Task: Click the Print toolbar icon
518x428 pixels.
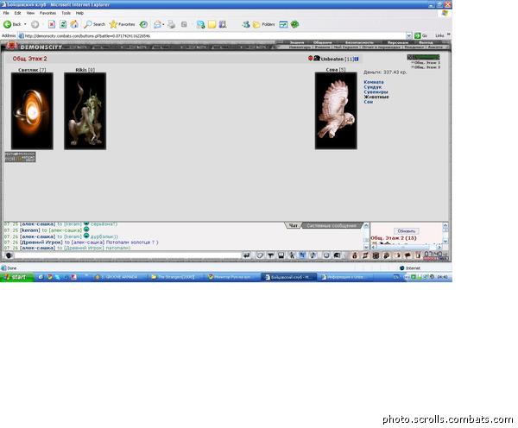Action: [x=171, y=24]
